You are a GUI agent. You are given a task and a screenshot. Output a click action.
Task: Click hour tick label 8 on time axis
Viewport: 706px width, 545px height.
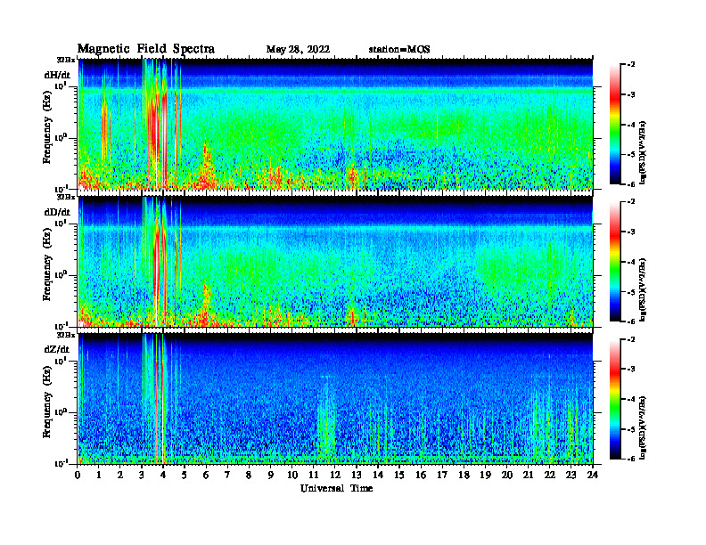249,475
